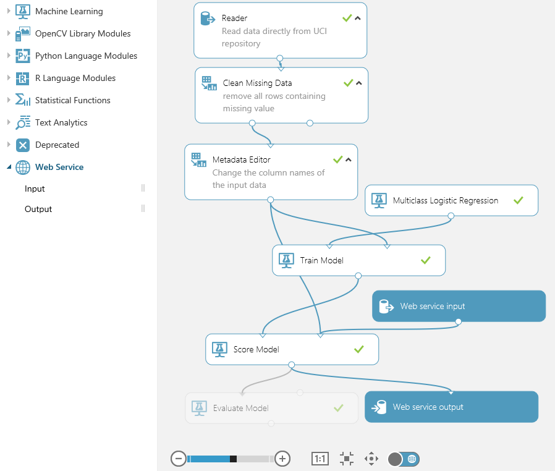Click the Web service input icon
This screenshot has width=555, height=471.
(387, 306)
